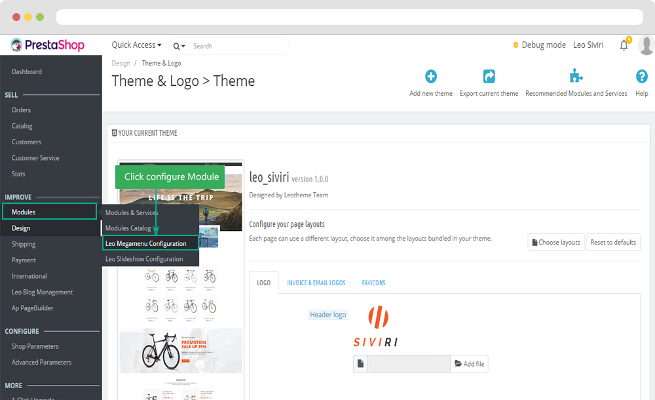Click the Theme & Logo breadcrumb link
The image size is (655, 400).
tap(161, 63)
